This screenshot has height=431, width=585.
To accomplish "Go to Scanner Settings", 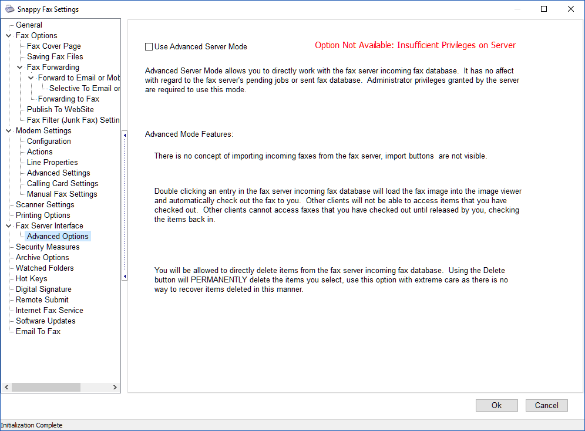I will tap(45, 205).
